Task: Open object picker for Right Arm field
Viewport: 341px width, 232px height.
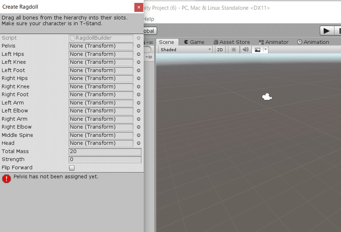Action: (139, 119)
